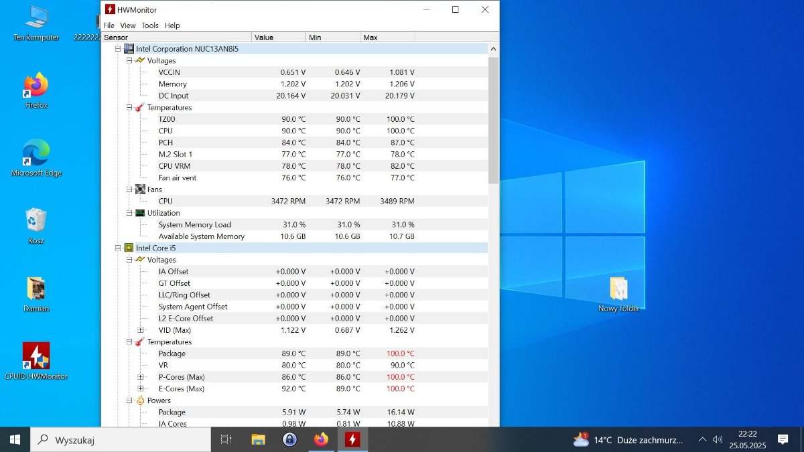
Task: Show hidden system tray icons
Action: (702, 439)
